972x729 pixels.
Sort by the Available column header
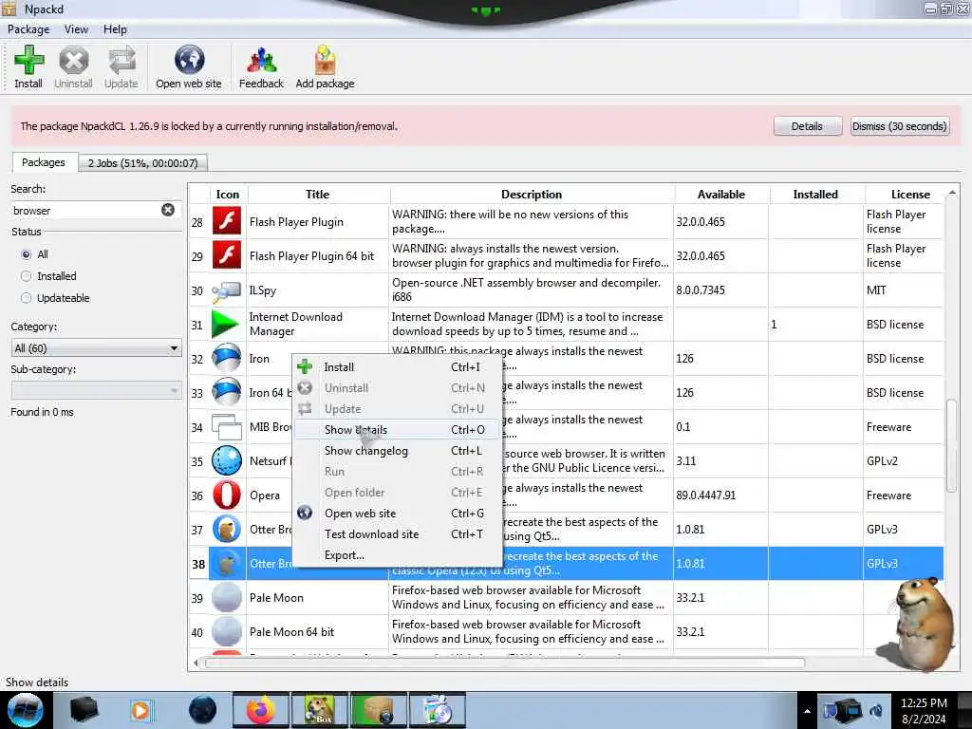721,194
